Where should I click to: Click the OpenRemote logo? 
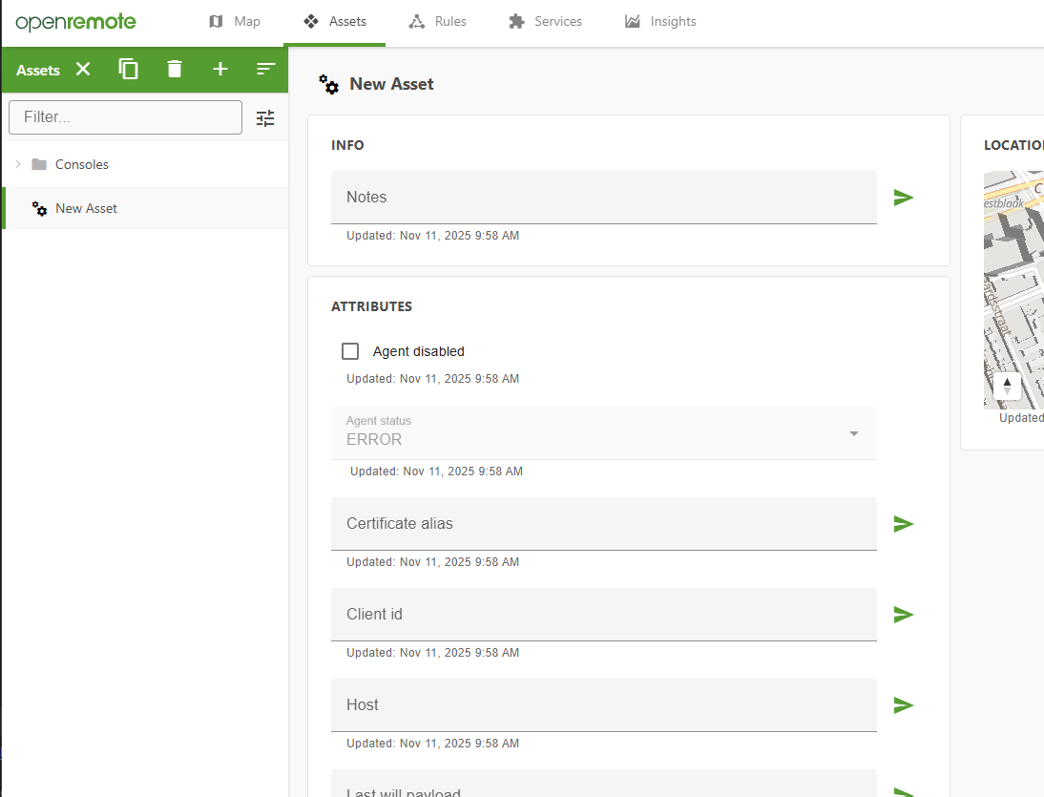click(x=75, y=22)
